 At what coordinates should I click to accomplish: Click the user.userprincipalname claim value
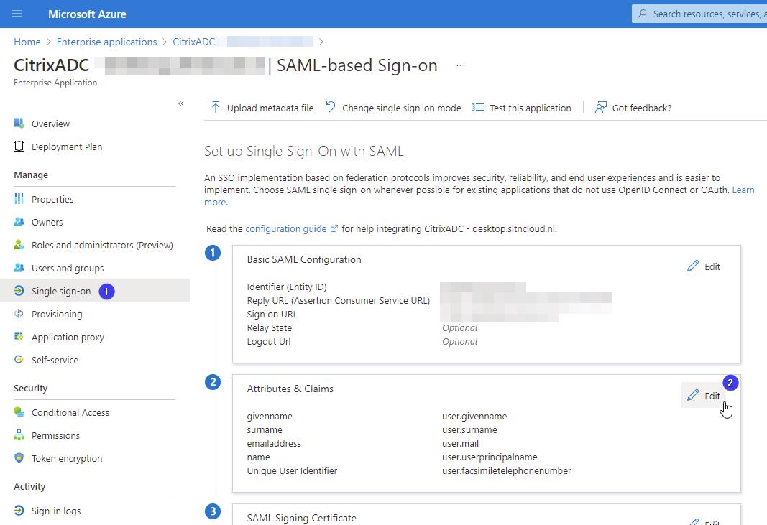pyautogui.click(x=490, y=457)
